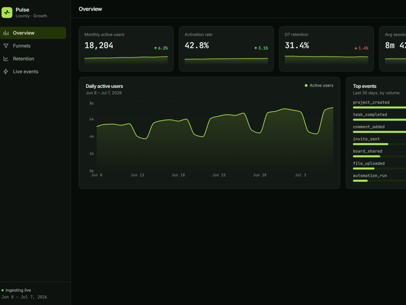Screen dimensions: 406x305
Task: Click the 42.8% value
Action: (x=197, y=46)
